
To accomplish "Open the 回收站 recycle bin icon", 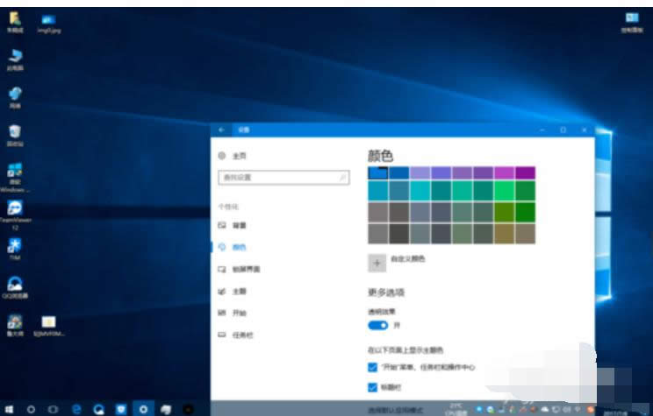I will [15, 132].
